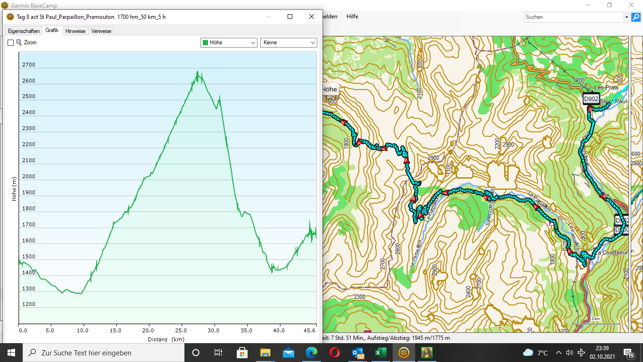This screenshot has width=643, height=362.
Task: Click into the Suchen search field
Action: [573, 17]
